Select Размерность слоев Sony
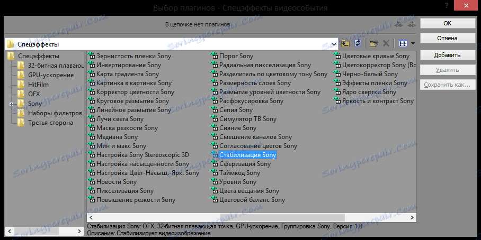Screen dimensions: 481x240 [255, 83]
